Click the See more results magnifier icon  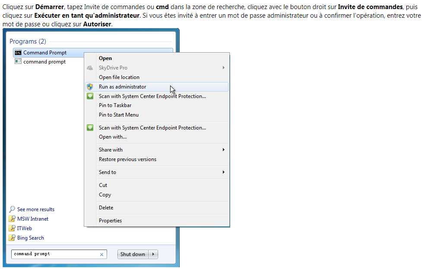click(x=12, y=209)
